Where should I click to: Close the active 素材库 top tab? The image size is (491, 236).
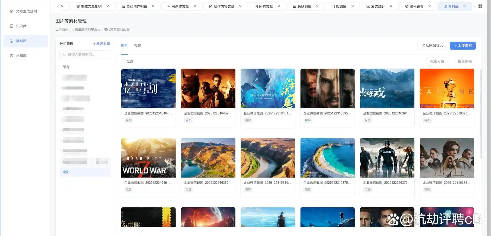click(464, 6)
